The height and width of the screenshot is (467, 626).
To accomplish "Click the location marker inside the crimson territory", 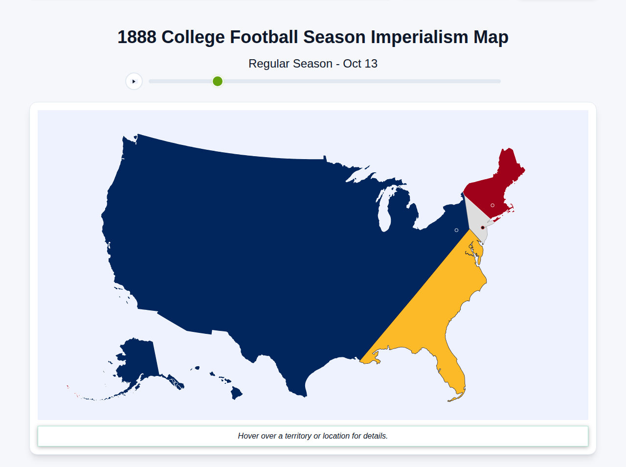I will coord(492,205).
